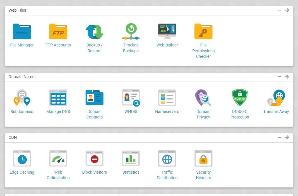Click the File Permissions Checker link text

tap(203, 51)
